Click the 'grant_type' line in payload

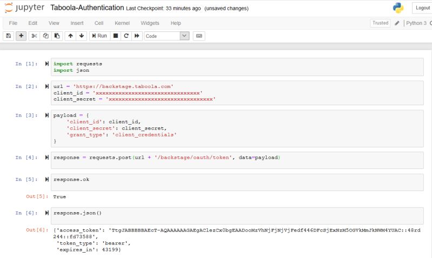pos(122,135)
